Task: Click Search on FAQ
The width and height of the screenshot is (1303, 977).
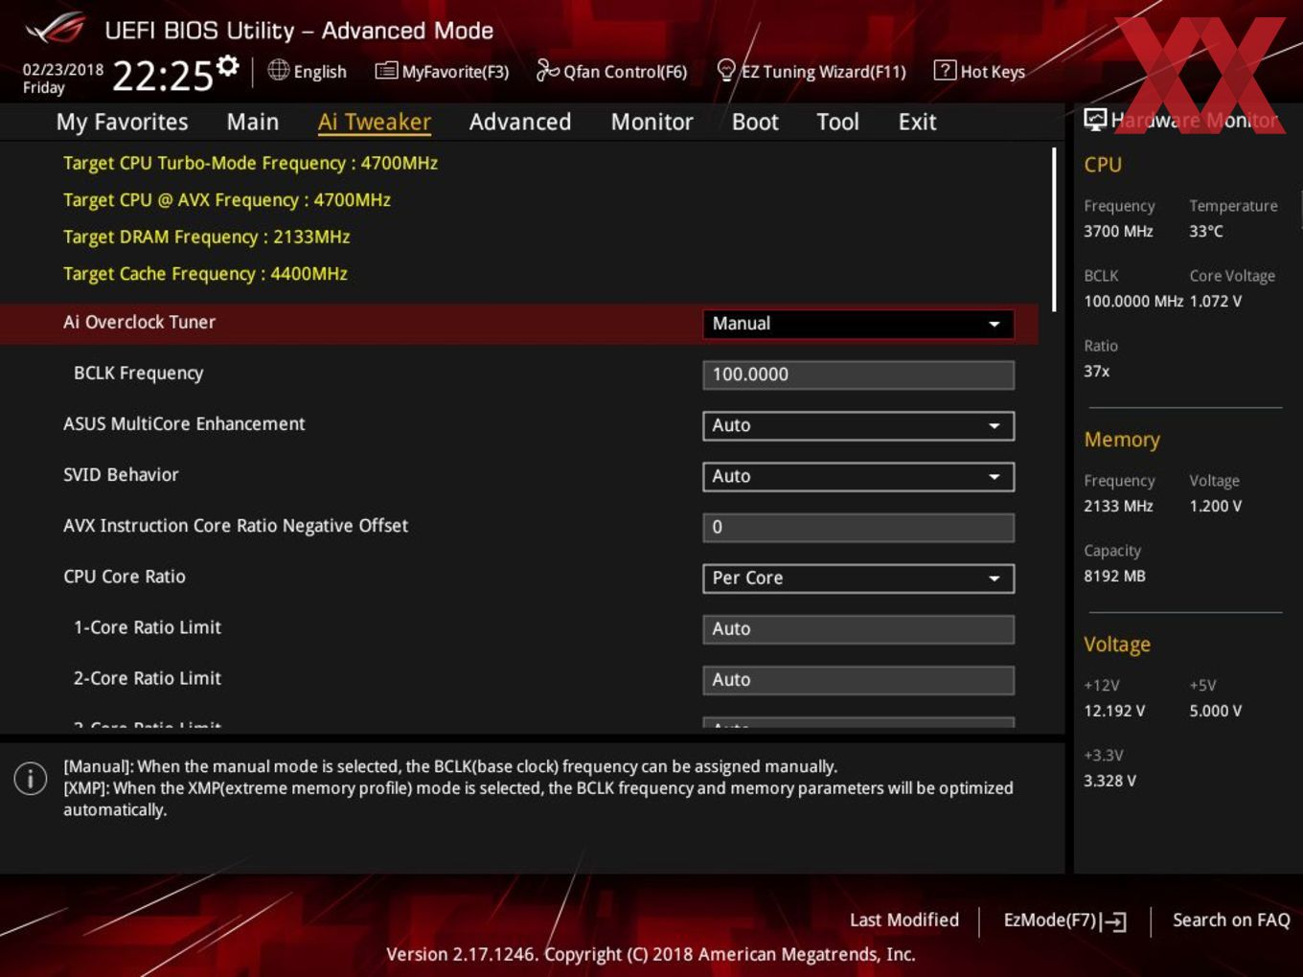Action: 1231,920
